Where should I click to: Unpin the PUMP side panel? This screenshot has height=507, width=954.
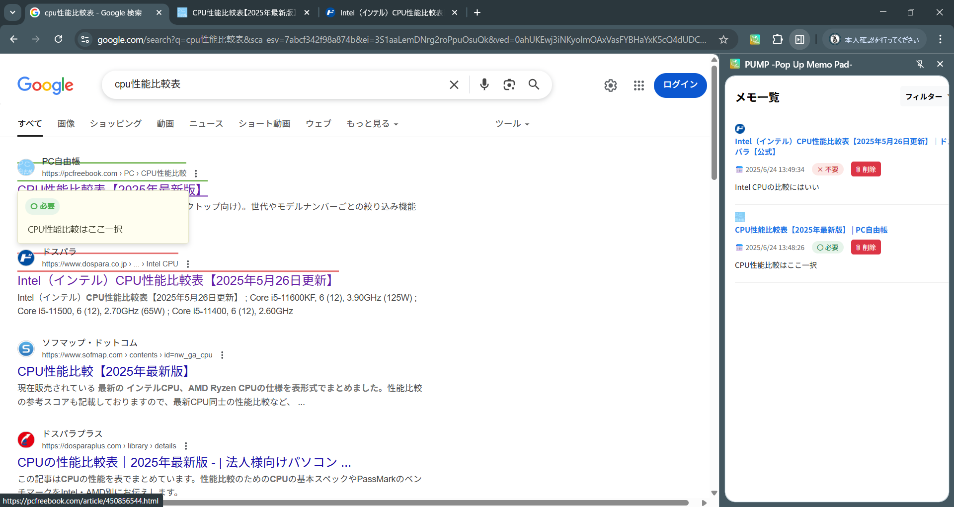pyautogui.click(x=920, y=64)
